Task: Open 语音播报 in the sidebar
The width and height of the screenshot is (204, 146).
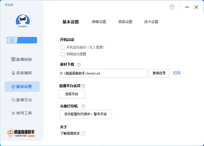Action: [x=22, y=73]
